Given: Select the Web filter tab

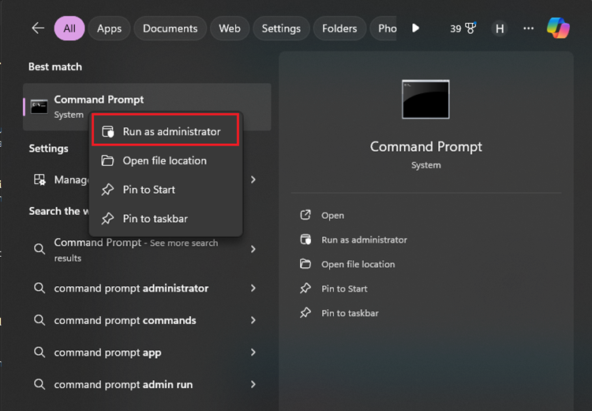Looking at the screenshot, I should coord(230,28).
